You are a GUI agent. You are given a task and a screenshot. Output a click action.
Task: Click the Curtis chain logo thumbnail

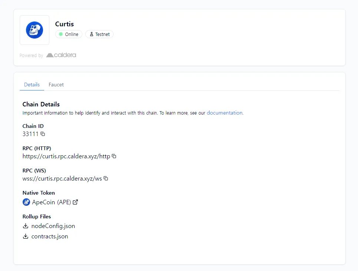(x=35, y=30)
